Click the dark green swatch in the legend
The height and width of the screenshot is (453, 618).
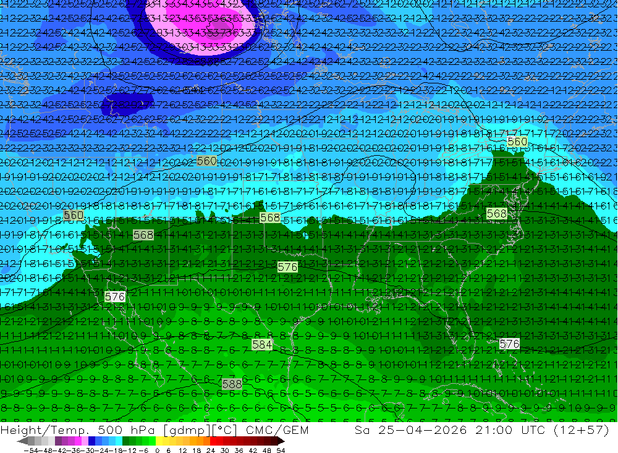125,441
